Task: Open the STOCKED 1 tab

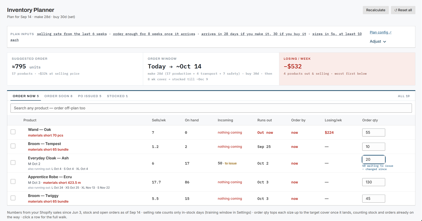Action: coord(117,96)
